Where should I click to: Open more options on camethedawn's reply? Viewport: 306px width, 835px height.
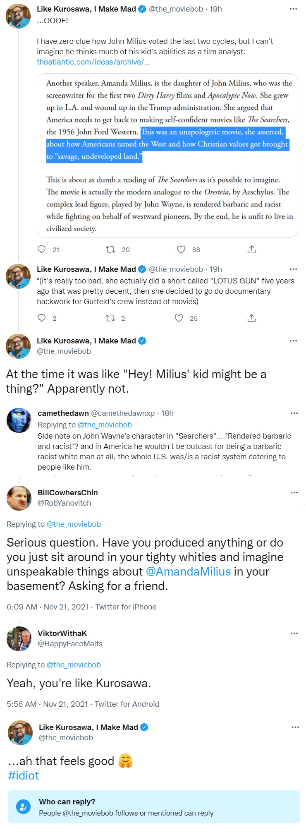click(x=294, y=413)
